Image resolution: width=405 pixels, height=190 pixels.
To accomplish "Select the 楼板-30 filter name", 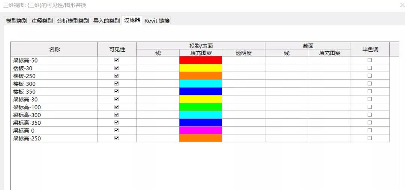I will [23, 69].
